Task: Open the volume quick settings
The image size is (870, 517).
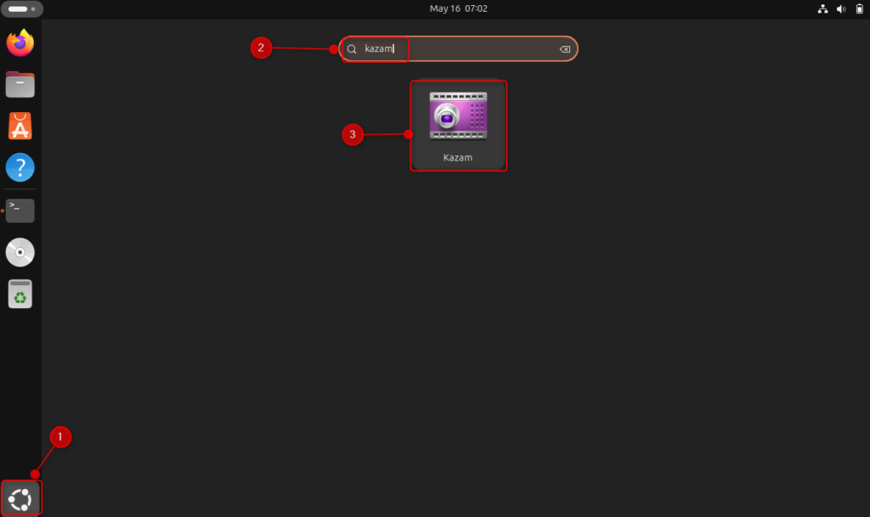Action: click(840, 8)
